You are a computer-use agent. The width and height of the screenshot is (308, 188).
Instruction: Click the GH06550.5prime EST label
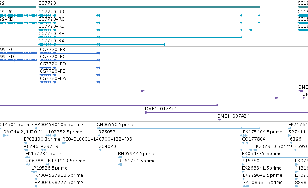pyautogui.click(x=115, y=125)
